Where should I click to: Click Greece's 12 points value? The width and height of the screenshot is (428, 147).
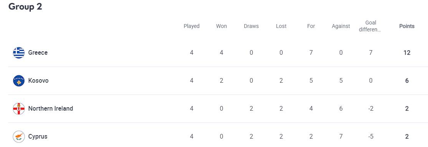(407, 52)
